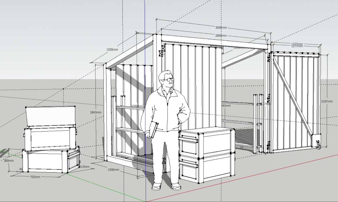Click the blue vertical axis line

point(145,23)
